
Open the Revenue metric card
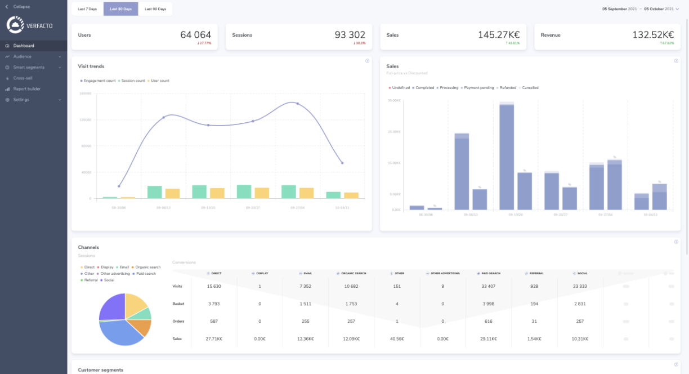point(607,37)
